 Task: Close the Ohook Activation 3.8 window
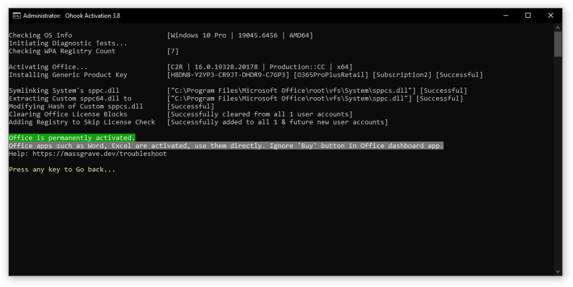tap(553, 16)
